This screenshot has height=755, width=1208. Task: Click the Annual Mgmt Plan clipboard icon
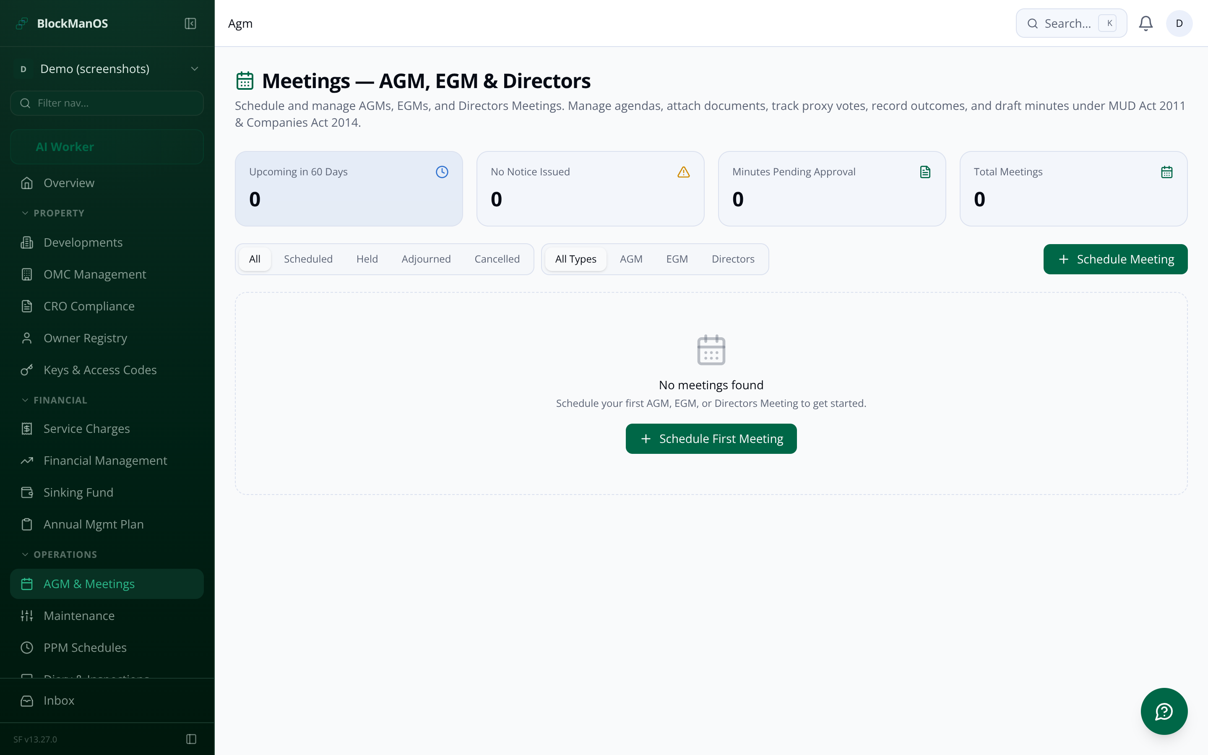pos(27,524)
